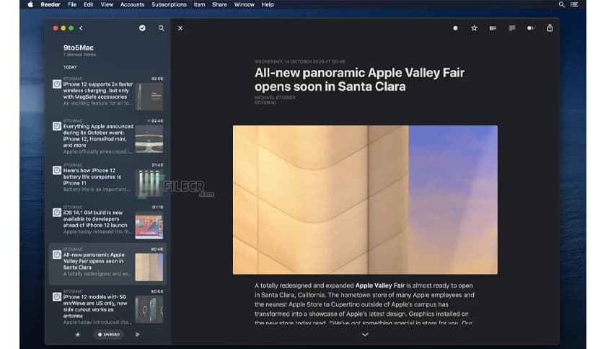Open Bionic Reading BR icon
603x349 pixels.
(493, 28)
